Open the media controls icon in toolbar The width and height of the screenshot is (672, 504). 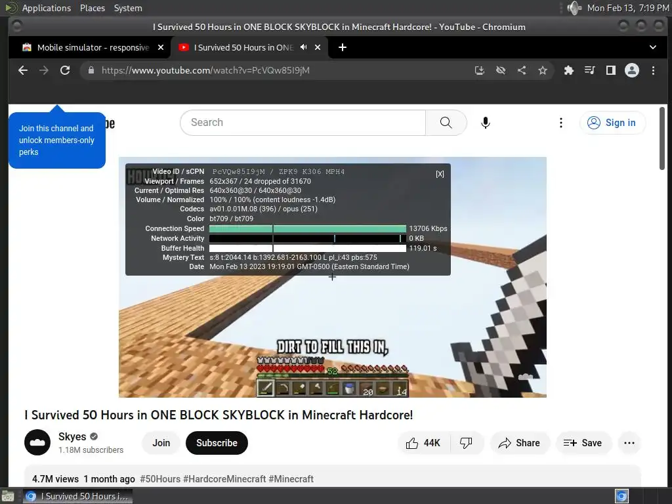[x=590, y=70]
